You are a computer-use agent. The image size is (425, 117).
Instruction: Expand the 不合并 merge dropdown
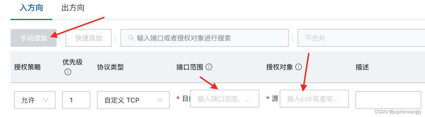[x=361, y=38]
